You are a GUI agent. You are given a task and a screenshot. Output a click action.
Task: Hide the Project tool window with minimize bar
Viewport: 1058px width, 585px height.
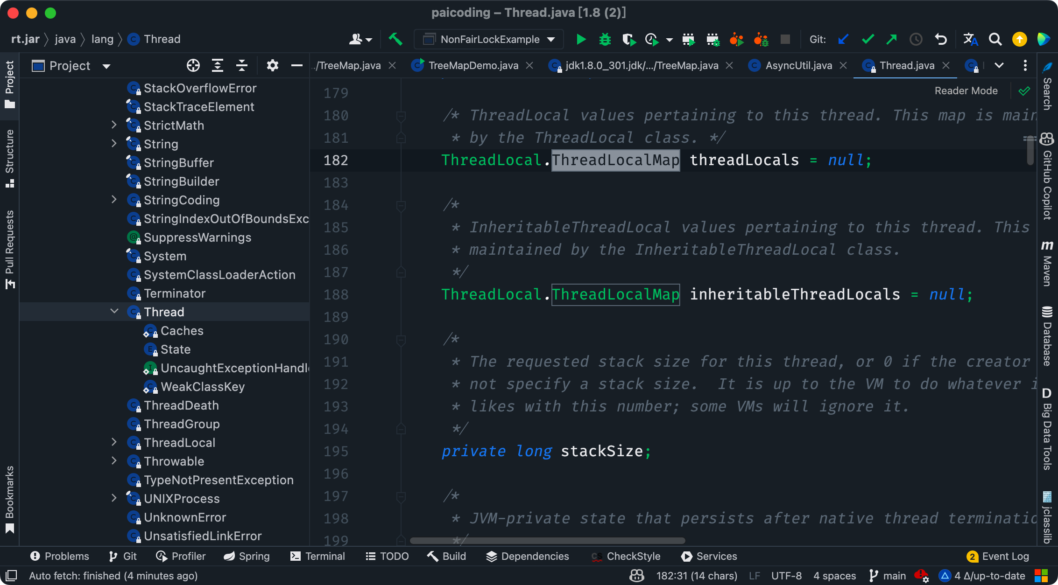(296, 65)
